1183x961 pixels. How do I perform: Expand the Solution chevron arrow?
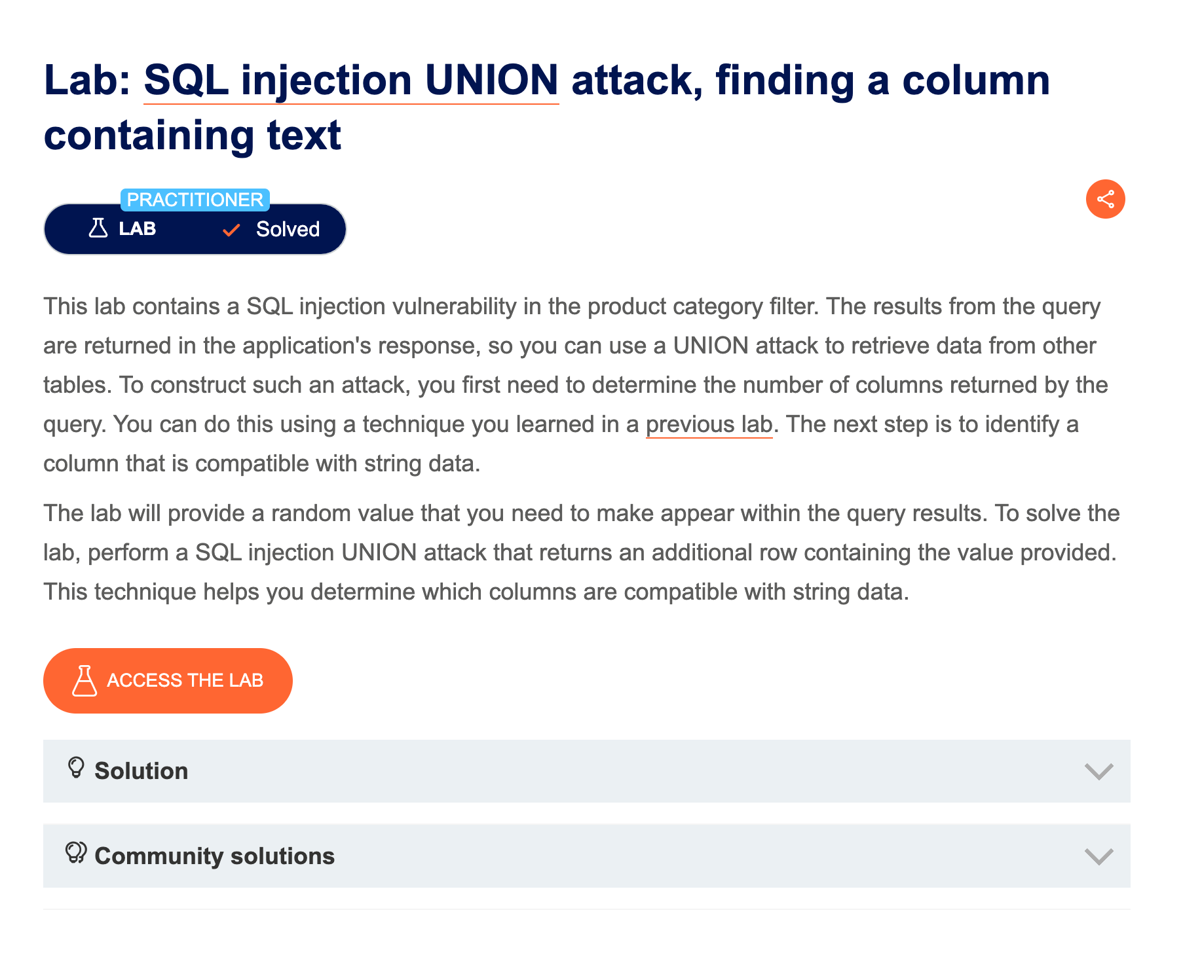pos(1098,772)
